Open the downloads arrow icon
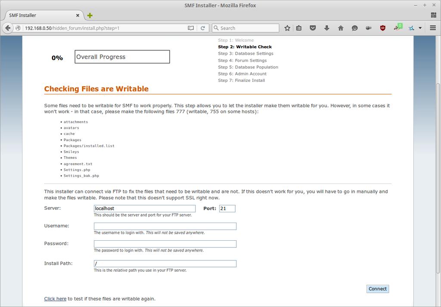This screenshot has height=307, width=441. pyautogui.click(x=326, y=28)
